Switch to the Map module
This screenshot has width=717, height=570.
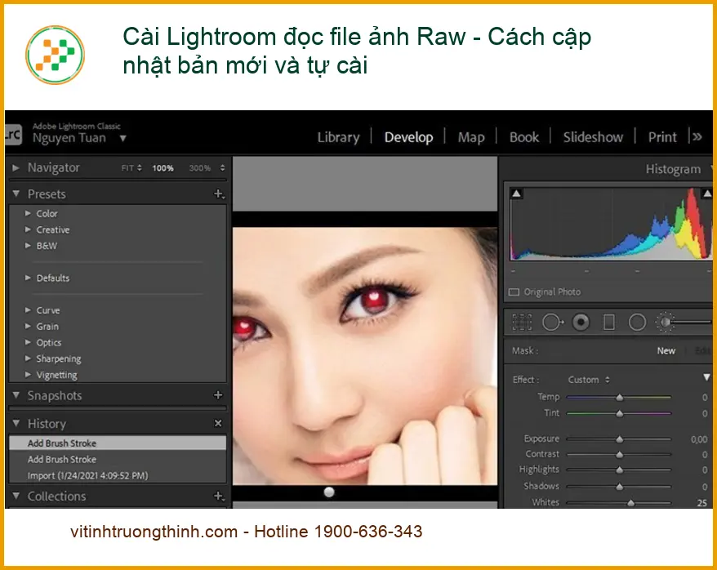click(471, 137)
